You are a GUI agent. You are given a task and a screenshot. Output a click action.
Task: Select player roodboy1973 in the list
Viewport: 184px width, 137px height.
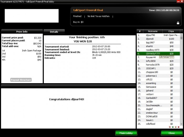pos(158,50)
